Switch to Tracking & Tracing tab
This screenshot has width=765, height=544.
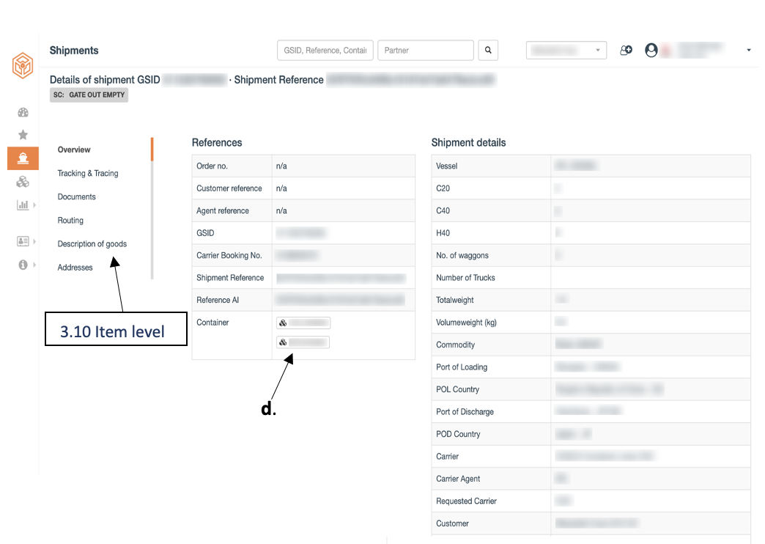pyautogui.click(x=88, y=173)
